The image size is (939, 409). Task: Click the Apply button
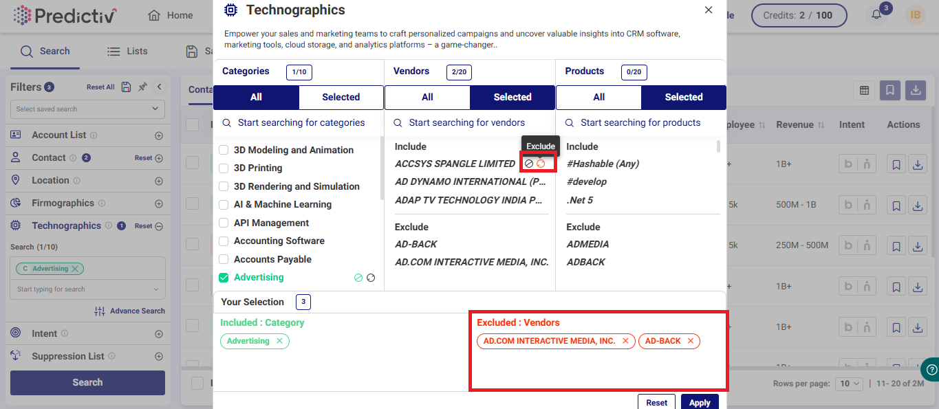(700, 403)
